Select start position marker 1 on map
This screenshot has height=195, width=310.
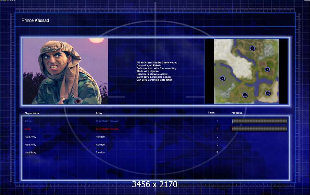pos(267,69)
